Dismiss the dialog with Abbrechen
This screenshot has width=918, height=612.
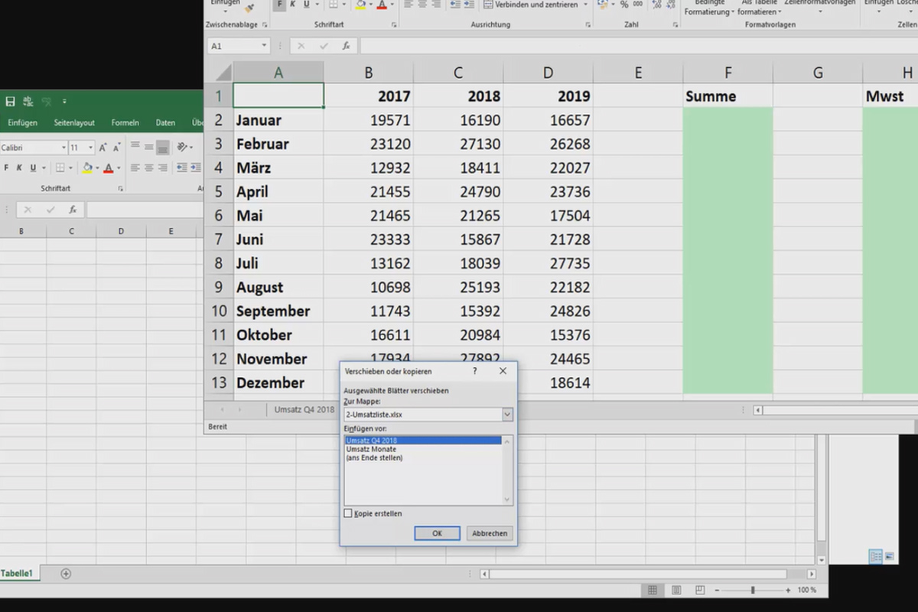(x=489, y=533)
